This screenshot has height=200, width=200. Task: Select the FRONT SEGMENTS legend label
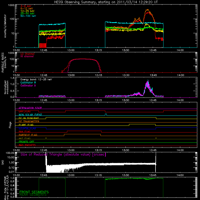point(34,192)
